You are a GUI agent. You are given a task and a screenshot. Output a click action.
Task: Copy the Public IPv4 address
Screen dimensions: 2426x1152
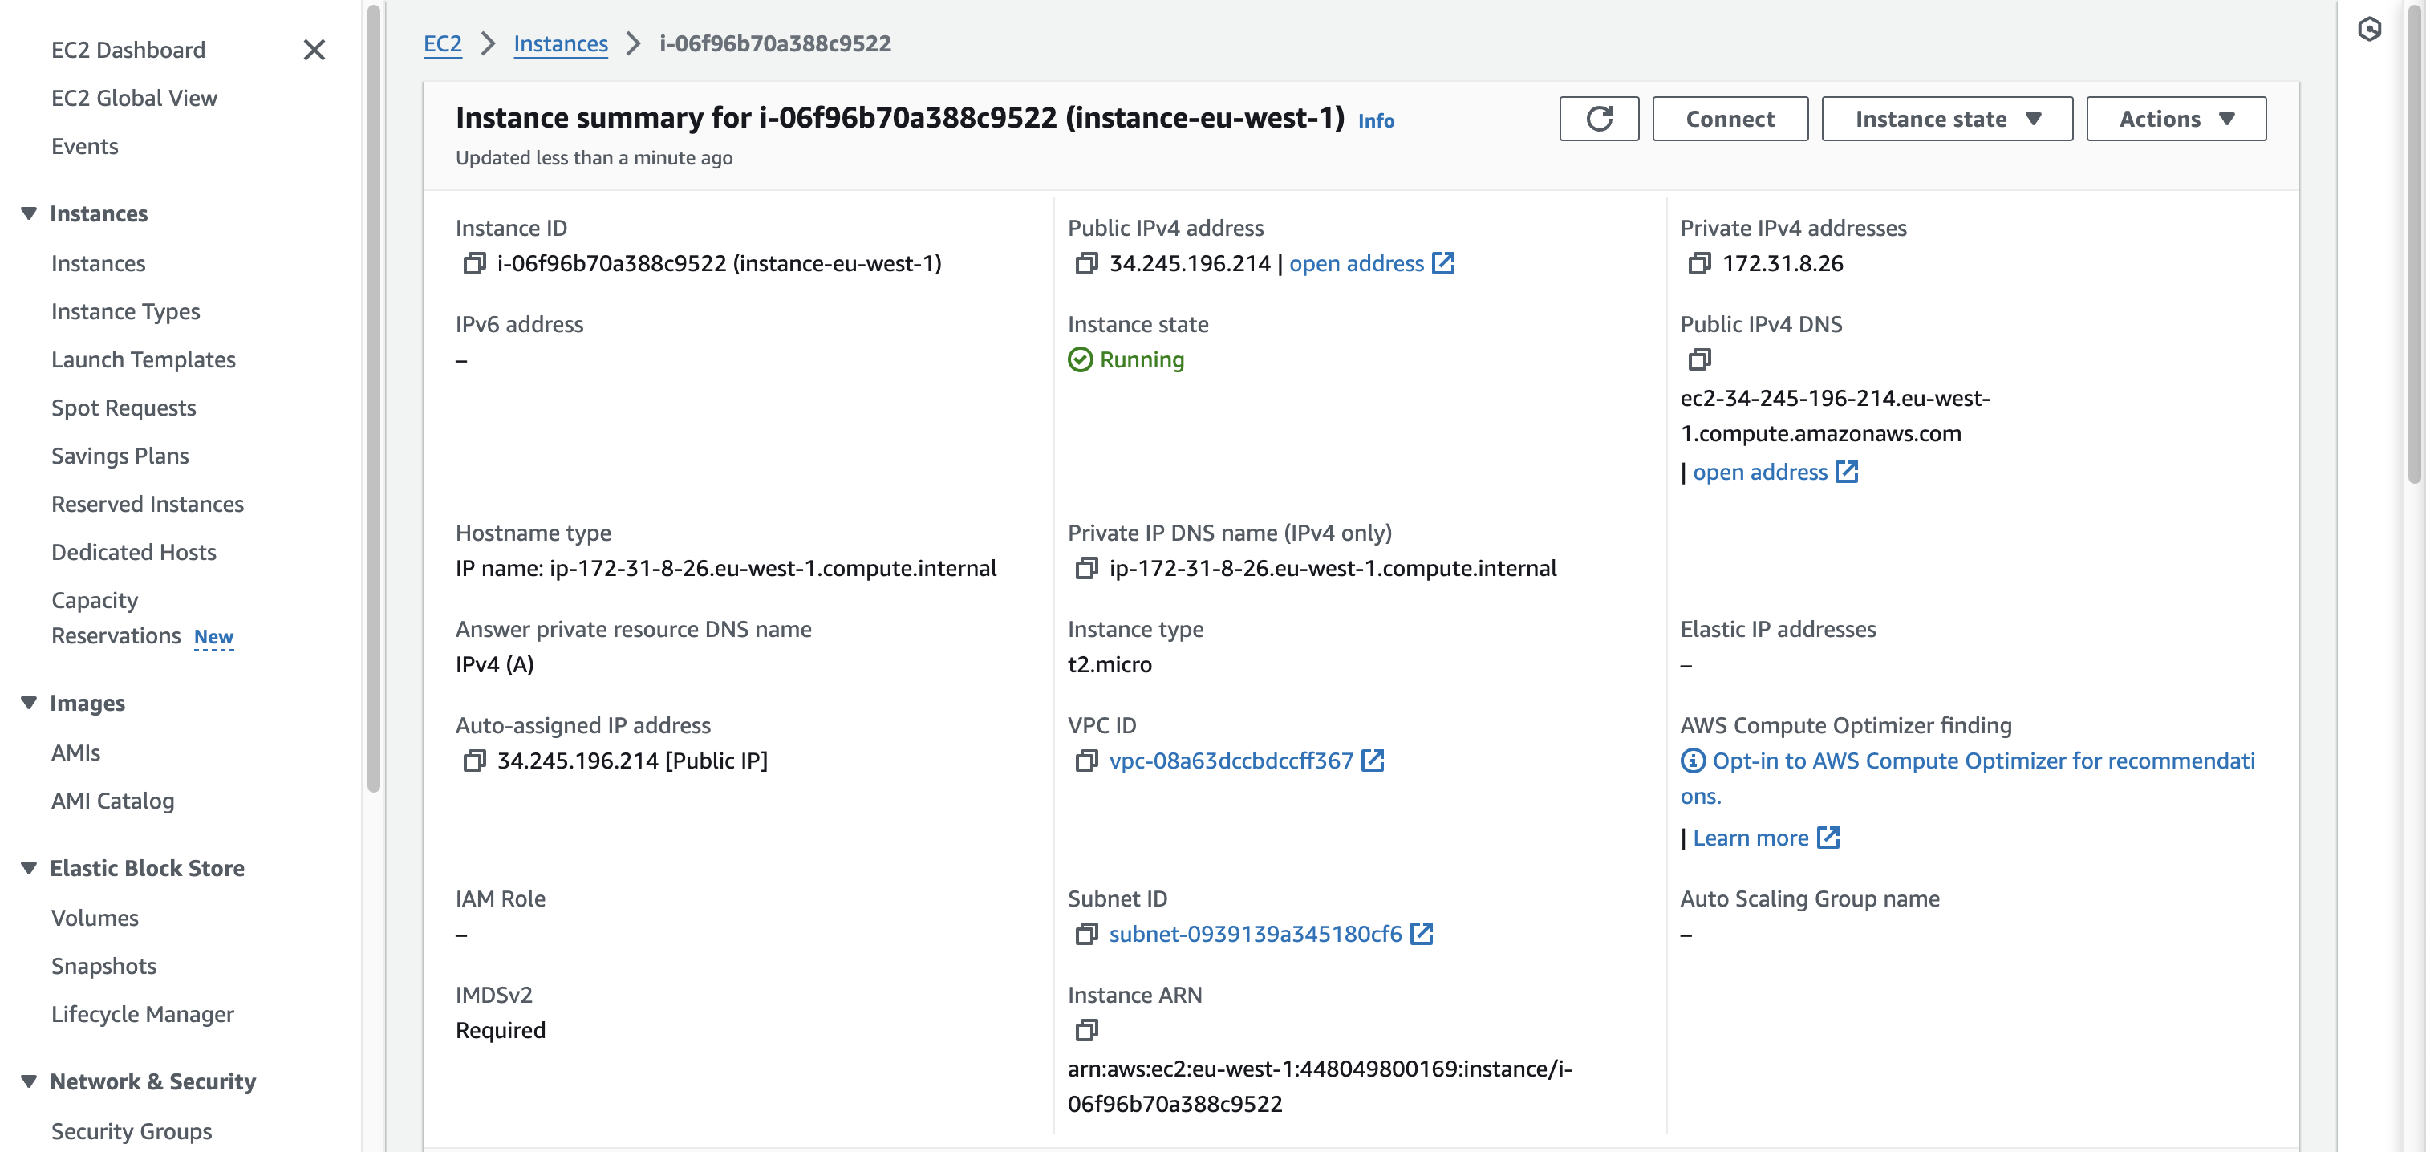1086,264
